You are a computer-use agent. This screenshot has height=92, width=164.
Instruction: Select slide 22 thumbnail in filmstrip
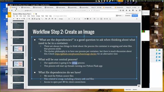tap(18, 48)
